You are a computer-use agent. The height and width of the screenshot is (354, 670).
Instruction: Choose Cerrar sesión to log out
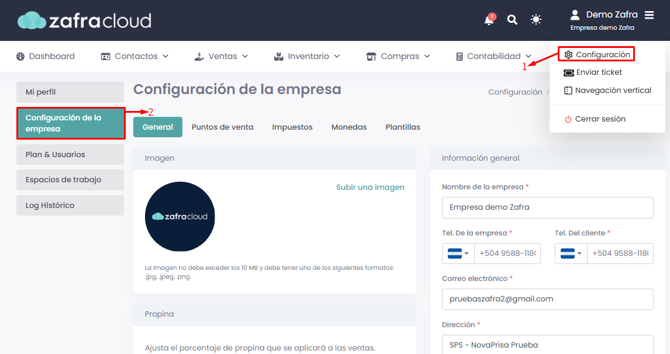tap(595, 119)
